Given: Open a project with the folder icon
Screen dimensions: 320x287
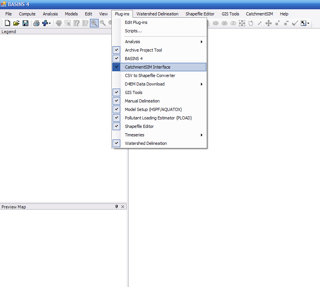Looking at the screenshot, I should 16,23.
